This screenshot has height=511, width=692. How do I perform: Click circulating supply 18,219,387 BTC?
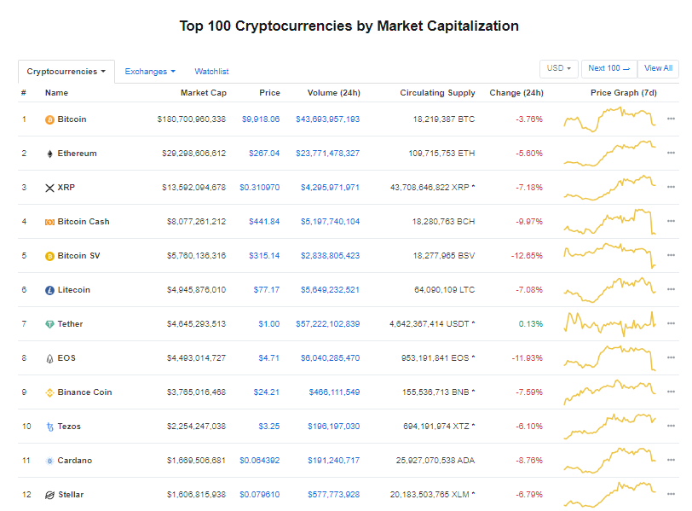[x=444, y=119]
